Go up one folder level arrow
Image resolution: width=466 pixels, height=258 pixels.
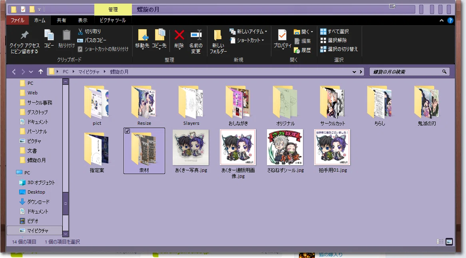click(x=41, y=72)
